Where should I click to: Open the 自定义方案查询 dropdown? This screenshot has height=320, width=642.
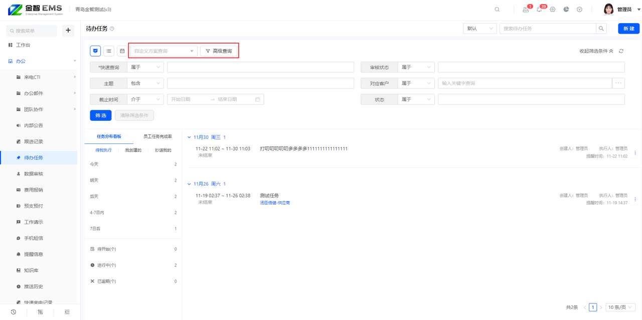(x=164, y=51)
